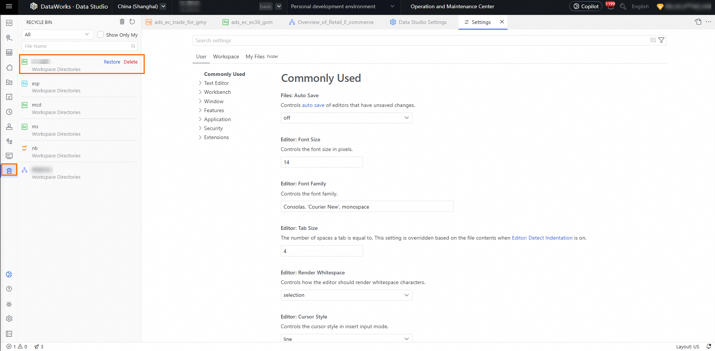Toggle the Show Only My checkbox
Viewport: 715px width, 351px height.
pos(100,35)
